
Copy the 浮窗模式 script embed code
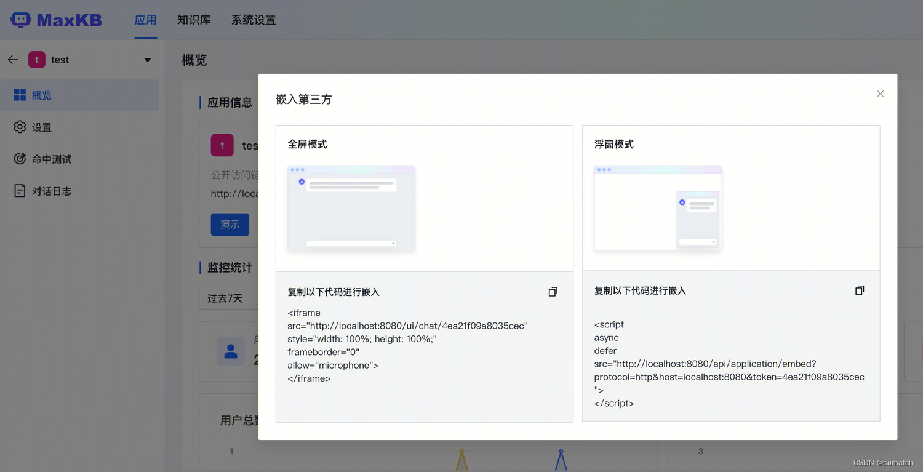click(x=860, y=290)
